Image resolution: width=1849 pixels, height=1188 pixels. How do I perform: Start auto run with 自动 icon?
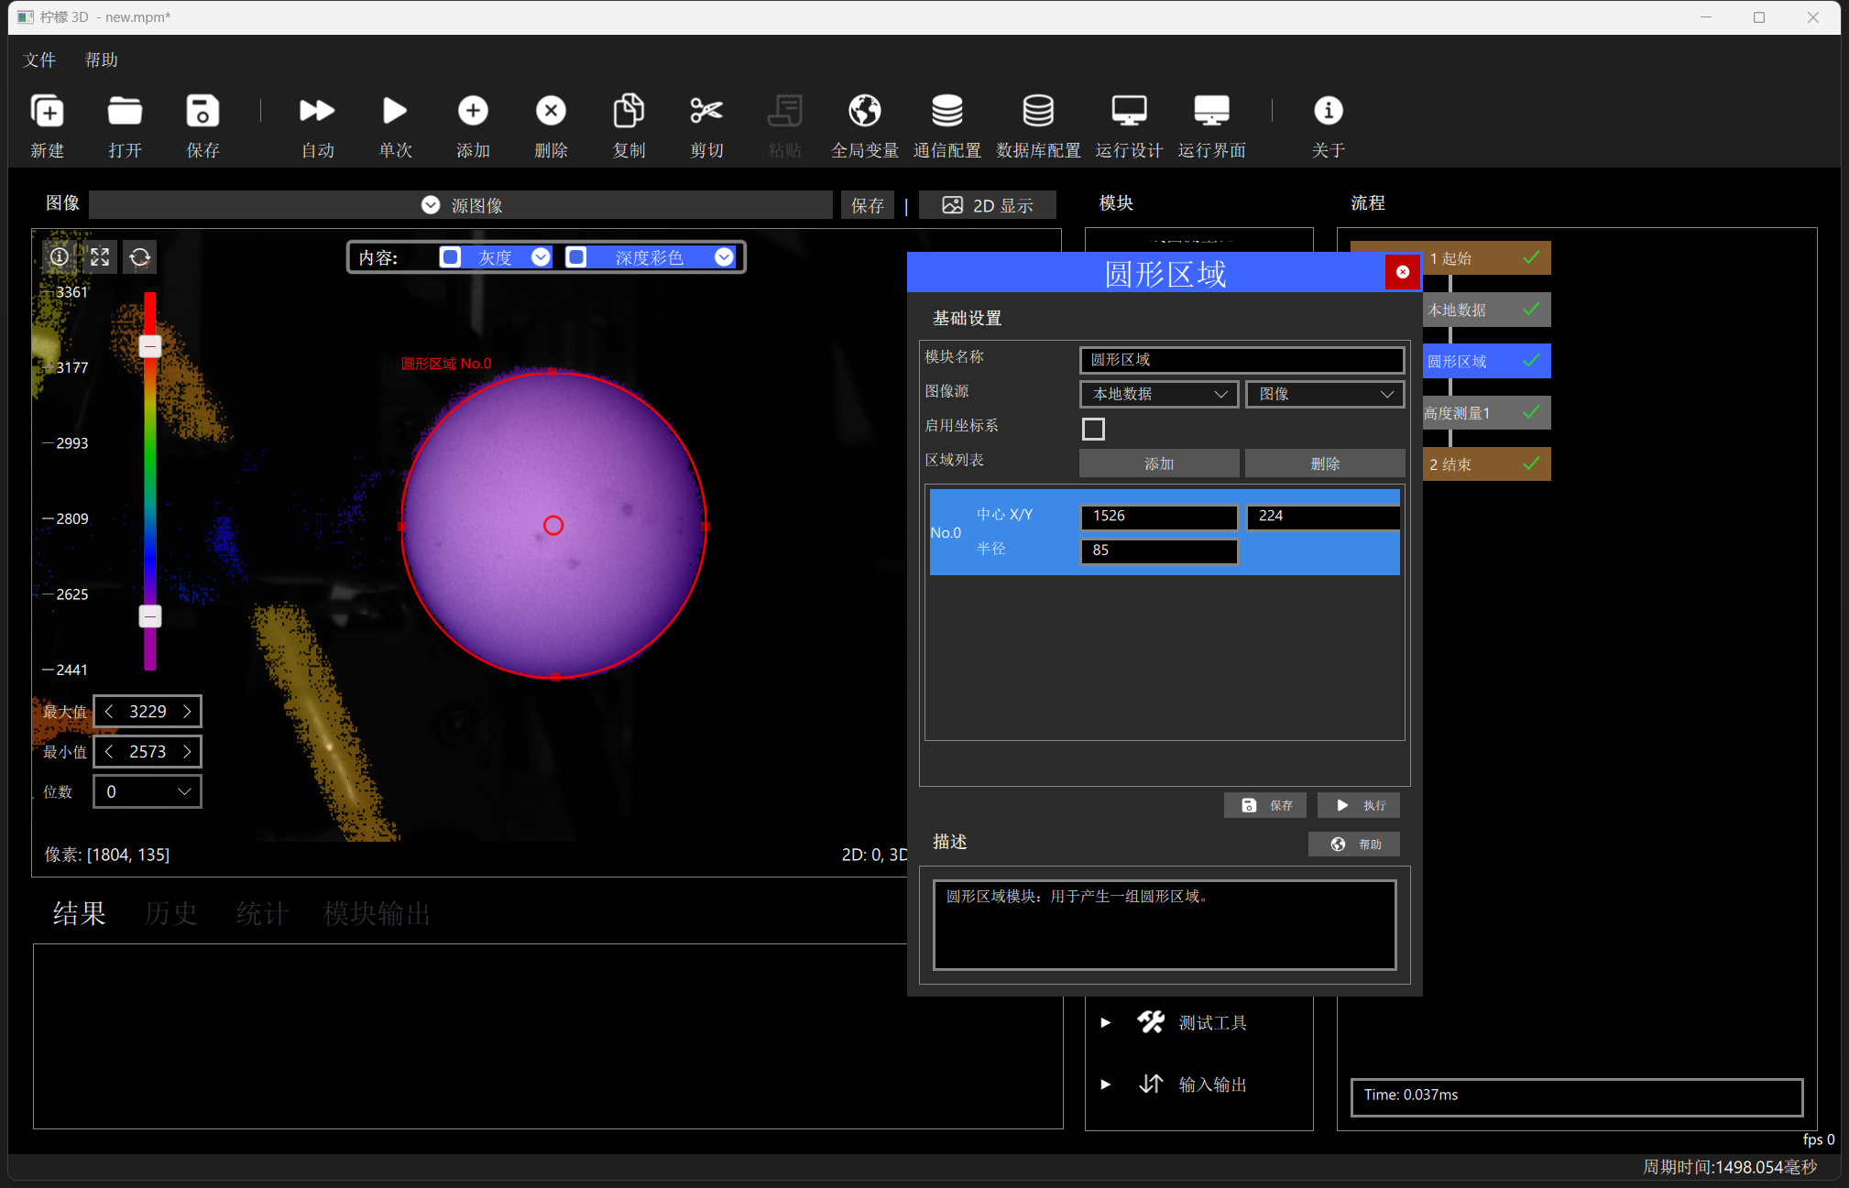click(317, 111)
